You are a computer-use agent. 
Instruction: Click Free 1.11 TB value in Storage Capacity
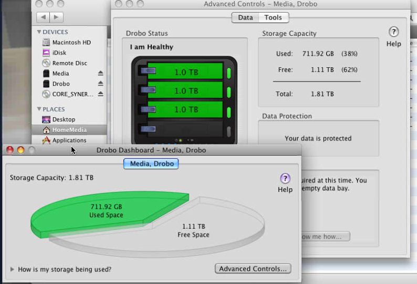322,70
